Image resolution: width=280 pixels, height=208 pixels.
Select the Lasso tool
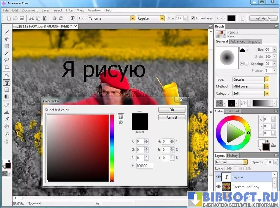7,60
